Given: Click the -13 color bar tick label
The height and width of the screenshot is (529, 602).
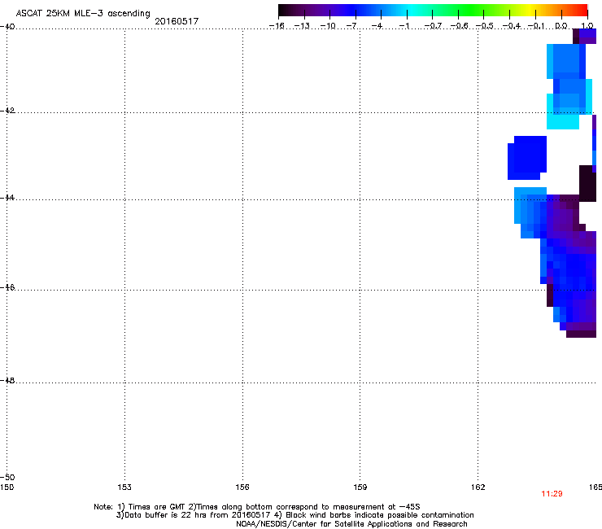Looking at the screenshot, I should coord(302,26).
